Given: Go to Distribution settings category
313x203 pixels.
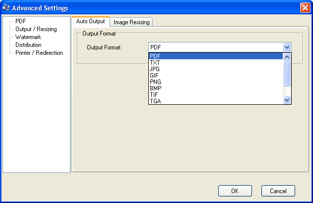Looking at the screenshot, I should [28, 45].
